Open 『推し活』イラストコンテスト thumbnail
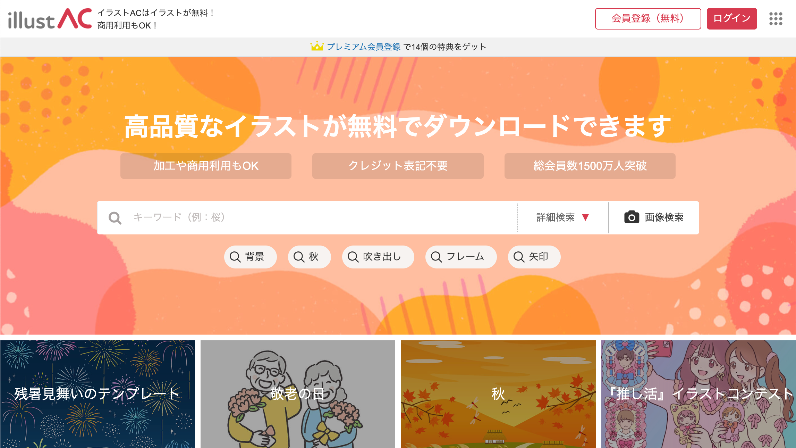The height and width of the screenshot is (448, 796). (x=698, y=394)
